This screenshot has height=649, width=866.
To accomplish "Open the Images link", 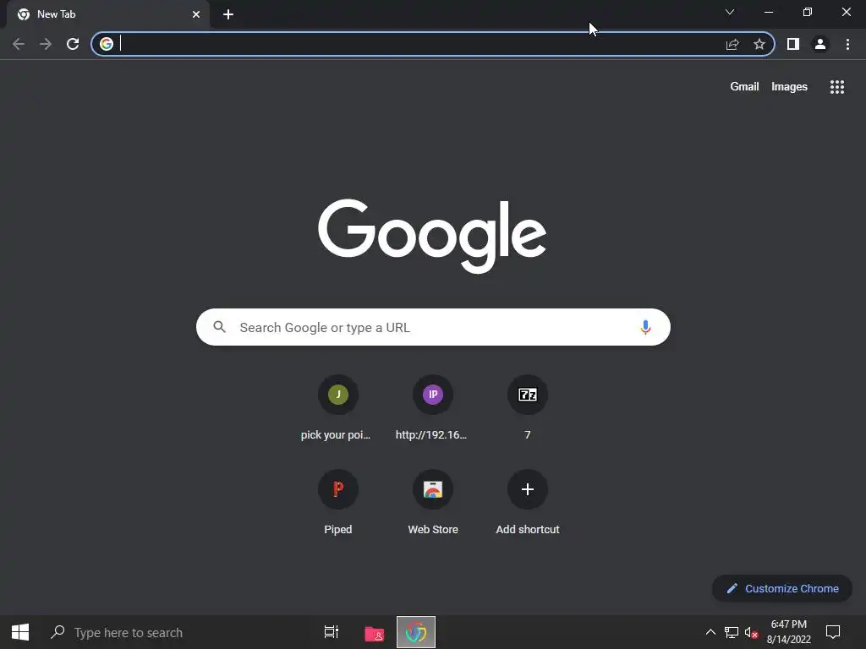I will (789, 87).
